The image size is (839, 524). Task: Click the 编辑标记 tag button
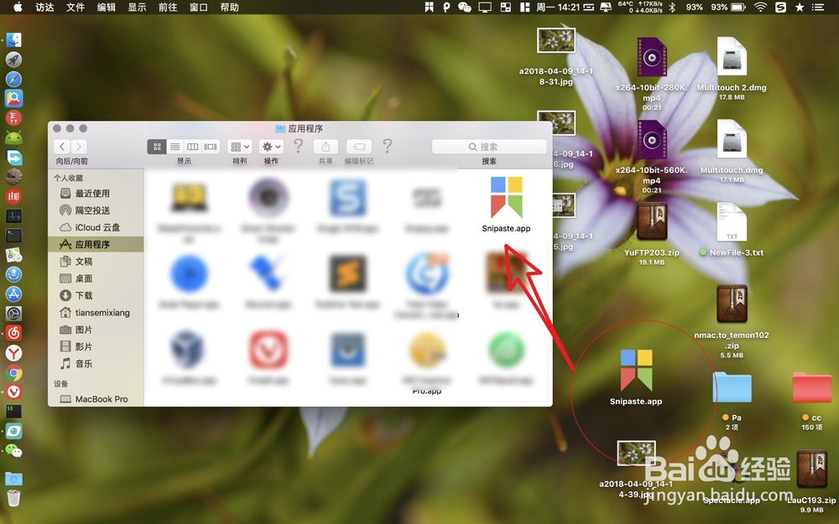[x=359, y=147]
